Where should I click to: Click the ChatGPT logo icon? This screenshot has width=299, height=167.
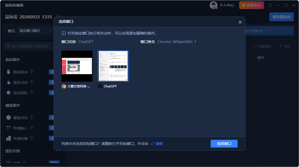[100, 86]
